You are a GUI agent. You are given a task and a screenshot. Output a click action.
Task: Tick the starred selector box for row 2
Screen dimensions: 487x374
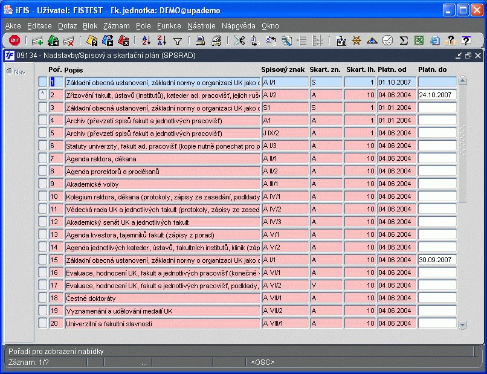[x=43, y=94]
